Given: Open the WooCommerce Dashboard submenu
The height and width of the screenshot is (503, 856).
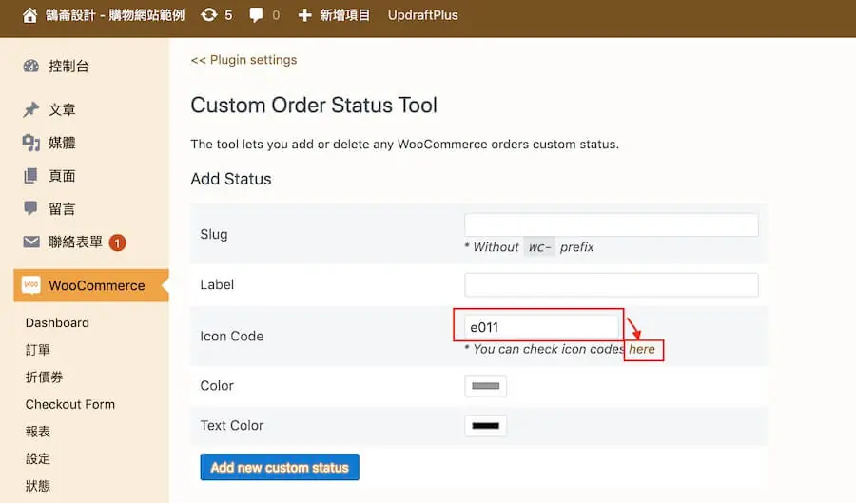Looking at the screenshot, I should (57, 322).
